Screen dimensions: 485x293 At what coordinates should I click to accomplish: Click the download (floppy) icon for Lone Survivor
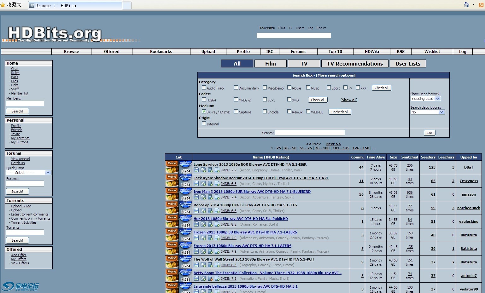pyautogui.click(x=196, y=170)
